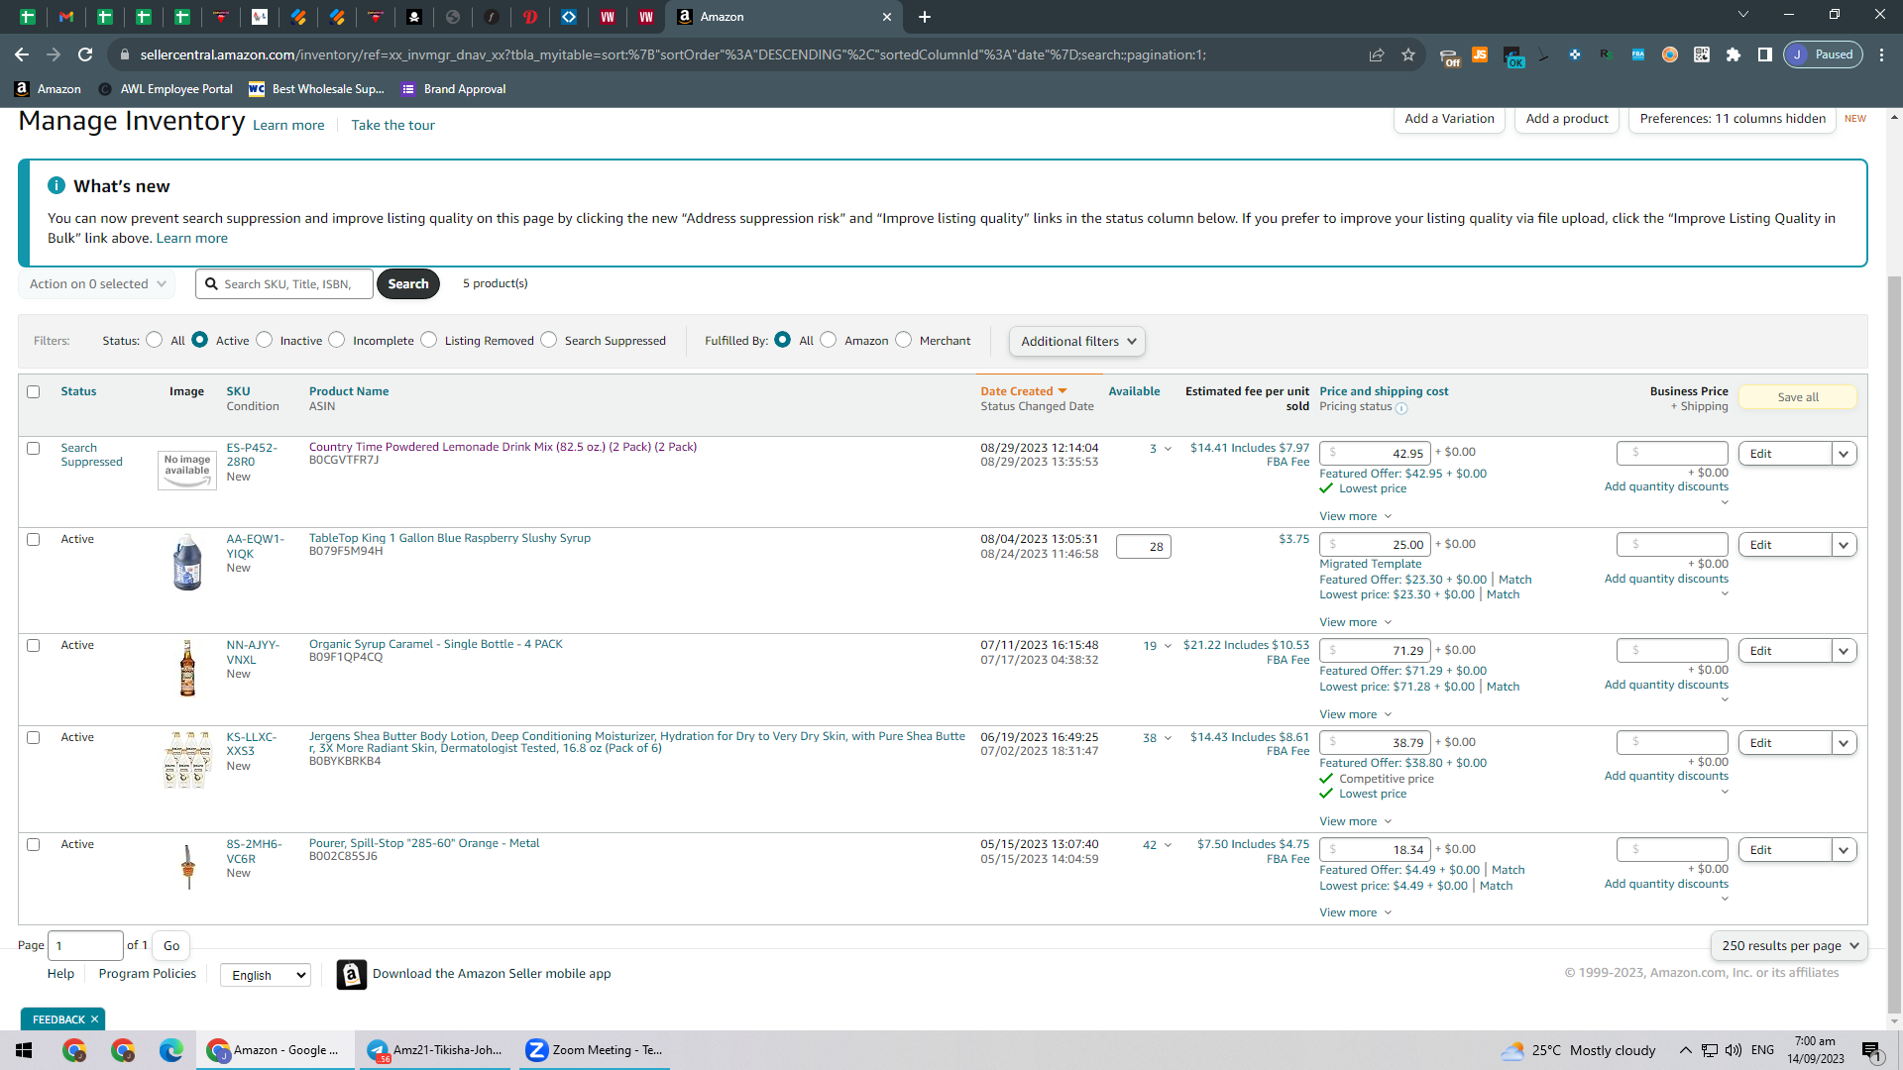Viewport: 1903px width, 1070px height.
Task: Open the Brand Approval bookmark
Action: [x=454, y=89]
